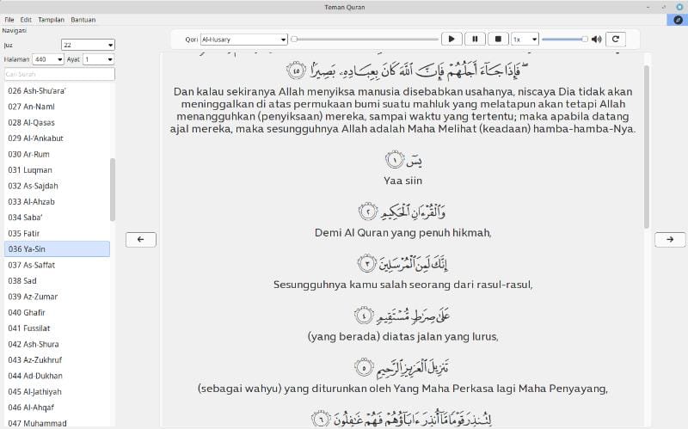
Task: Open the Juz dropdown
Action: (x=89, y=45)
